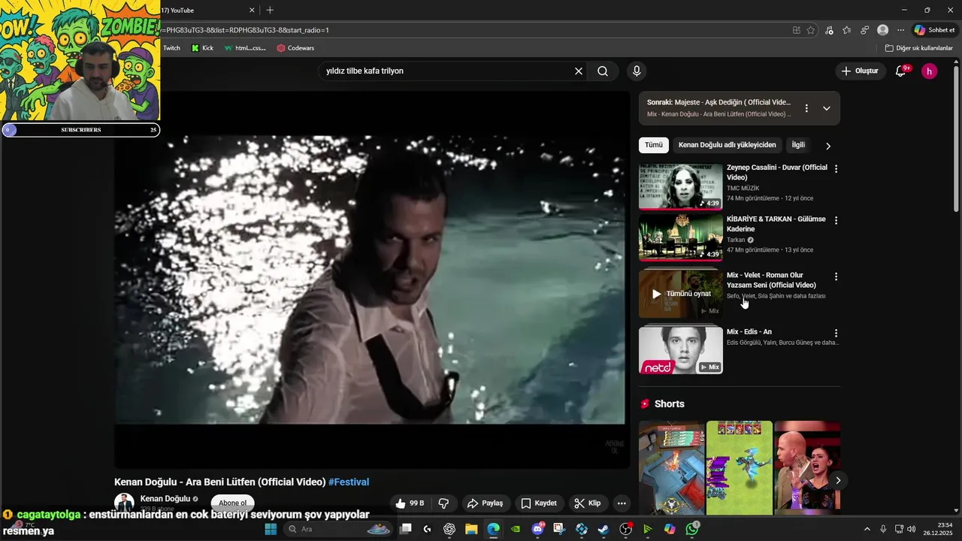Open the #Festival hashtag link

coord(349,482)
